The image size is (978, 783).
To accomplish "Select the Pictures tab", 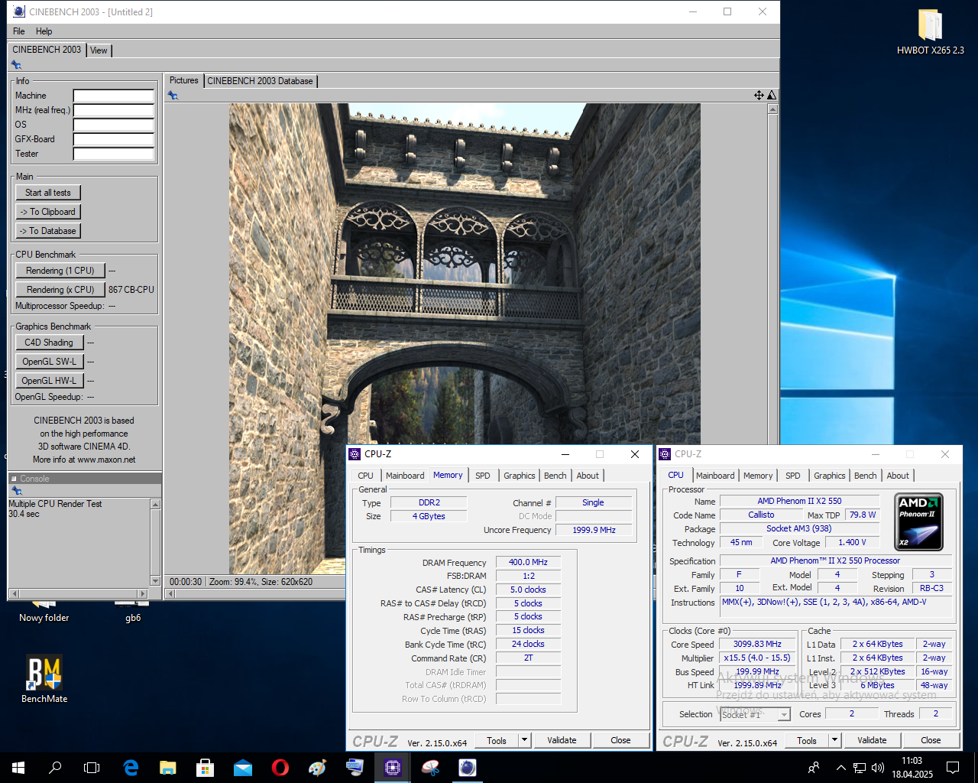I will (x=183, y=80).
